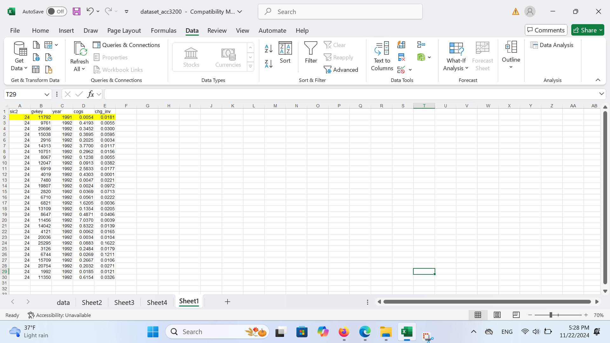
Task: Click the Filter funnel icon
Action: tap(311, 52)
